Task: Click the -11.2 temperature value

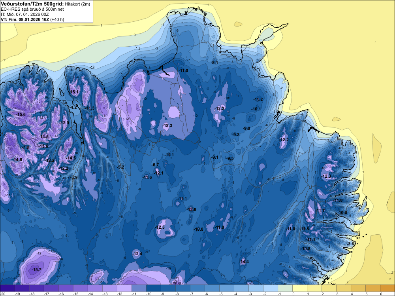Action: click(x=258, y=100)
